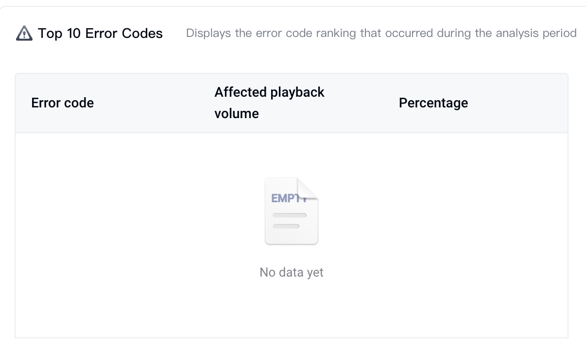Click the shorter lower gray line on the document icon

point(286,226)
